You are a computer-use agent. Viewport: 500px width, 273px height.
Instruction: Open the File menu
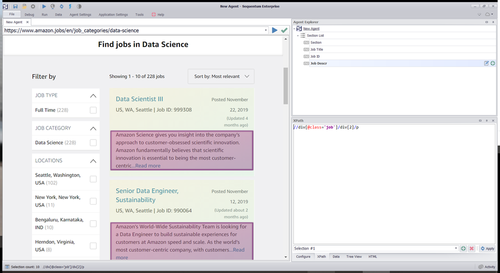12,14
